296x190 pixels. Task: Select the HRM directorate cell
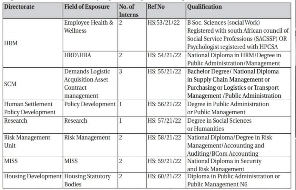pos(11,43)
